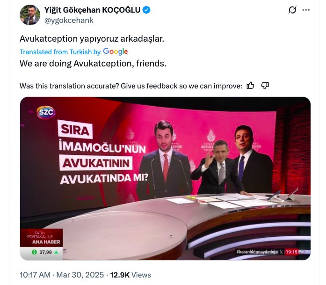Screen dimensions: 326x285
Task: Open the embedded news video thumbnail
Action: (165, 178)
